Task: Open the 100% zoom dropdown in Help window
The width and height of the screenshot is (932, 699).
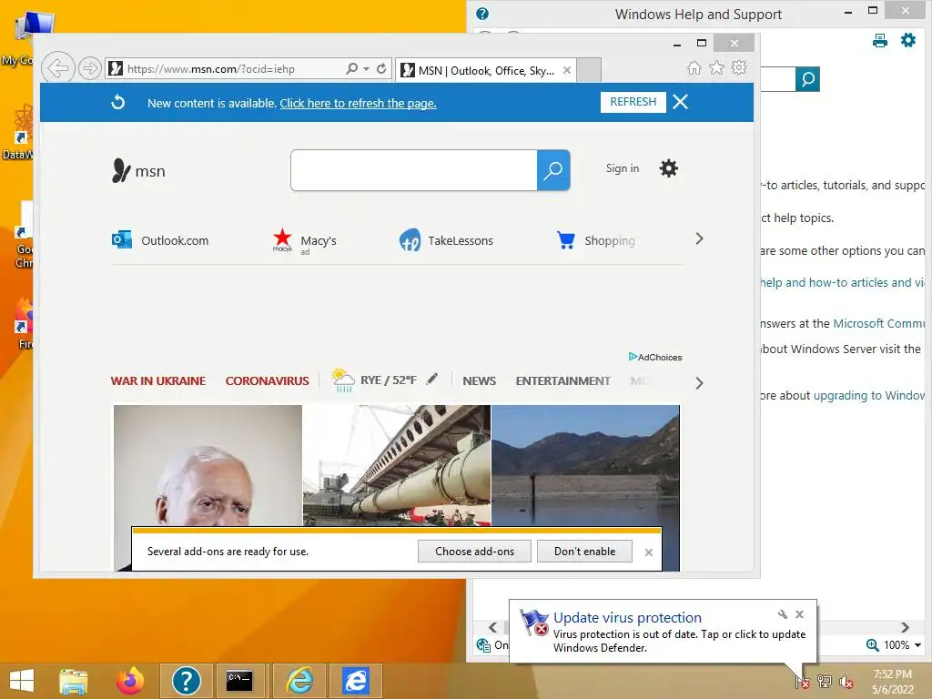Action: point(917,645)
